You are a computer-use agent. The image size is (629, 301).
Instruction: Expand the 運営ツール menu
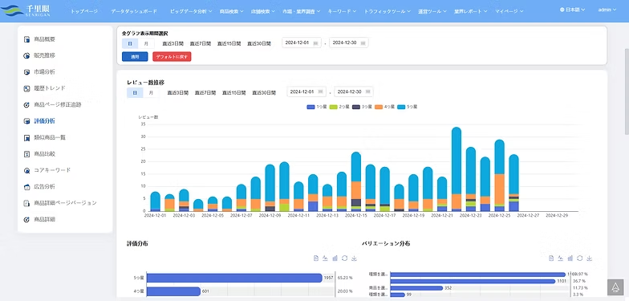coord(432,11)
